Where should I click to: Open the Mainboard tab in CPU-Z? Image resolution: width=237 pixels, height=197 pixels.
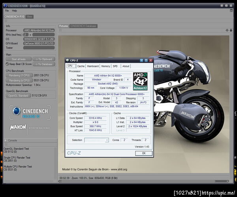93,66
